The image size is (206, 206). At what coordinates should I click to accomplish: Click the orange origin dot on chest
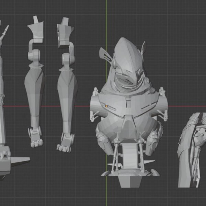coord(106,106)
